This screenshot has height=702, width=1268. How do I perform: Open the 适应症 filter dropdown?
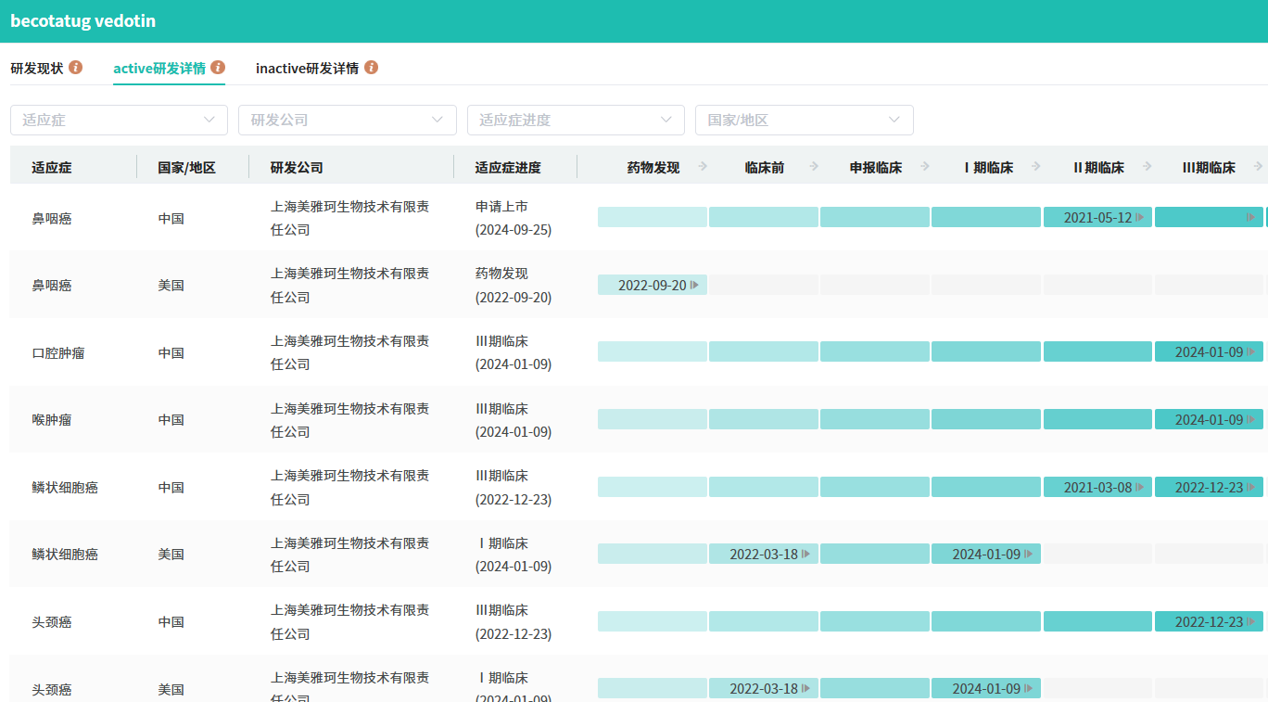click(x=119, y=120)
